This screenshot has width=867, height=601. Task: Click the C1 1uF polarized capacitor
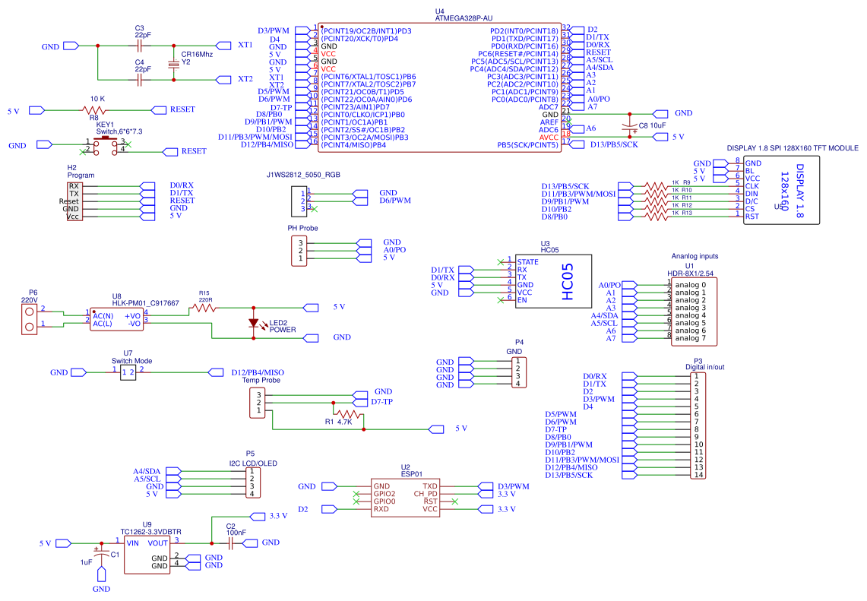pos(100,552)
